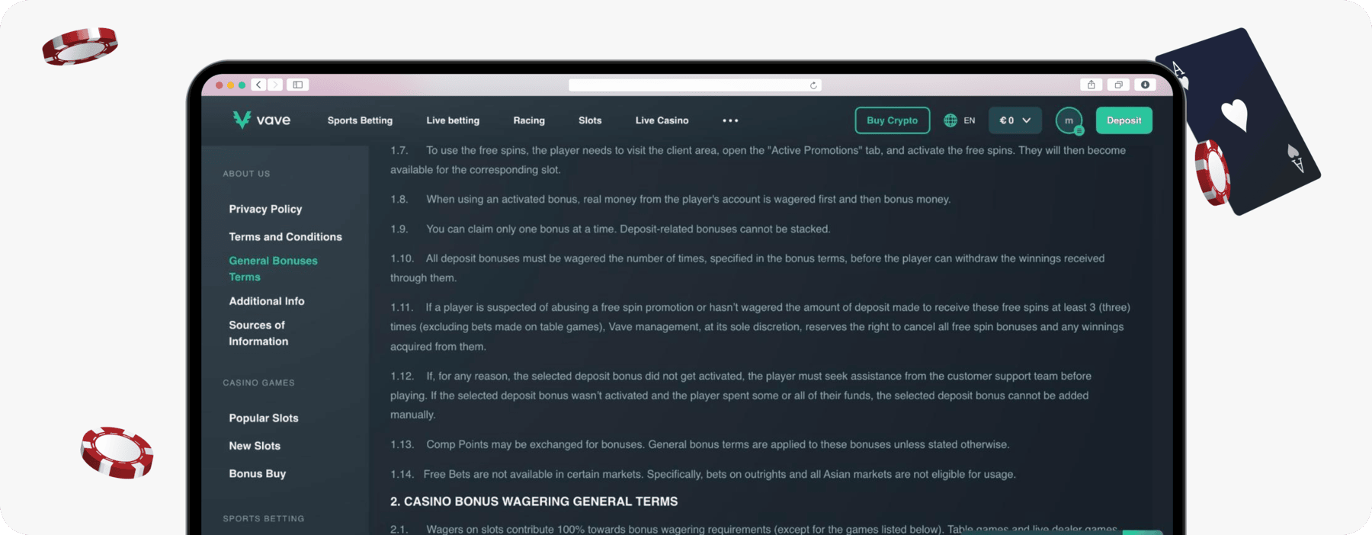1372x535 pixels.
Task: Open the browser tabs overview icon
Action: point(1118,85)
